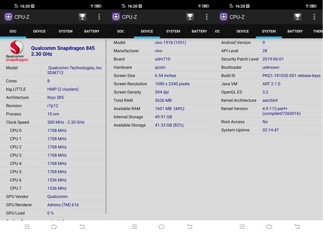Screen dimensions: 323x233
Task: Open the DEVICE tab in the right screen
Action: 243,31
